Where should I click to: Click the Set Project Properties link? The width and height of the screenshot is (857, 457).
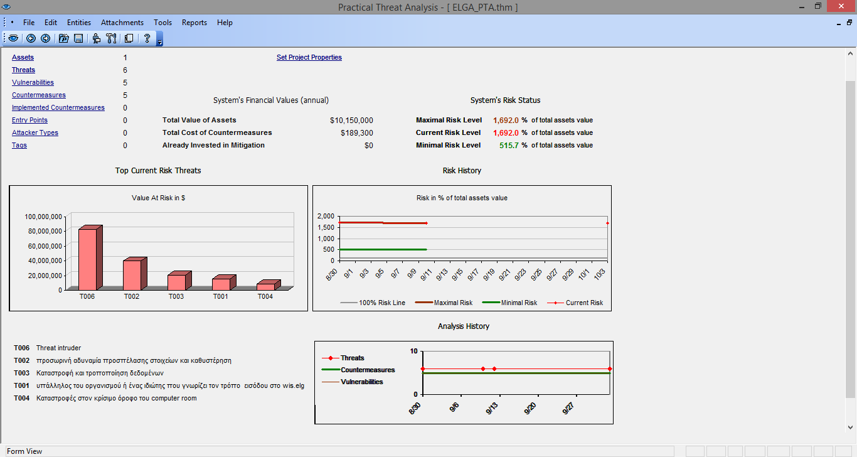309,57
